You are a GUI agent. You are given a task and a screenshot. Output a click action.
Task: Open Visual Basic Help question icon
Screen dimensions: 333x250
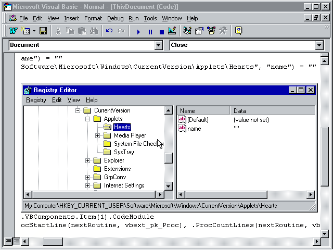point(238,31)
